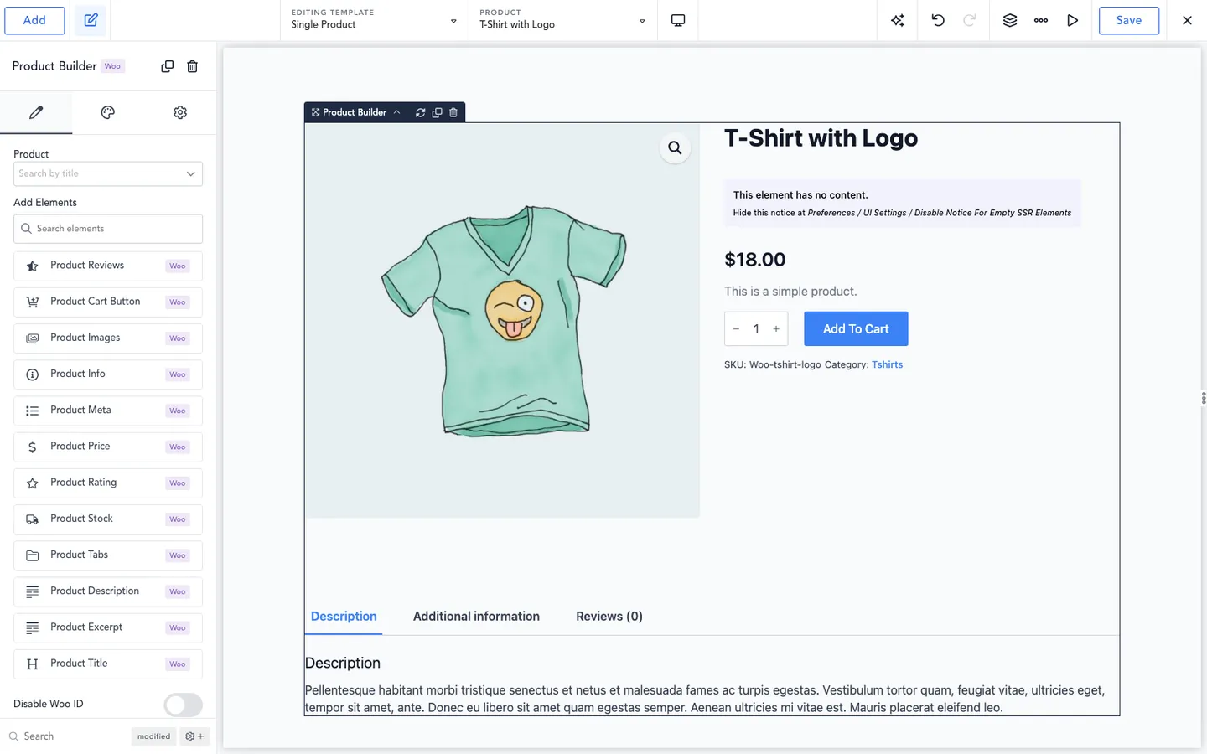The width and height of the screenshot is (1207, 754).
Task: Open the Reviews (0) tab
Action: pos(609,617)
